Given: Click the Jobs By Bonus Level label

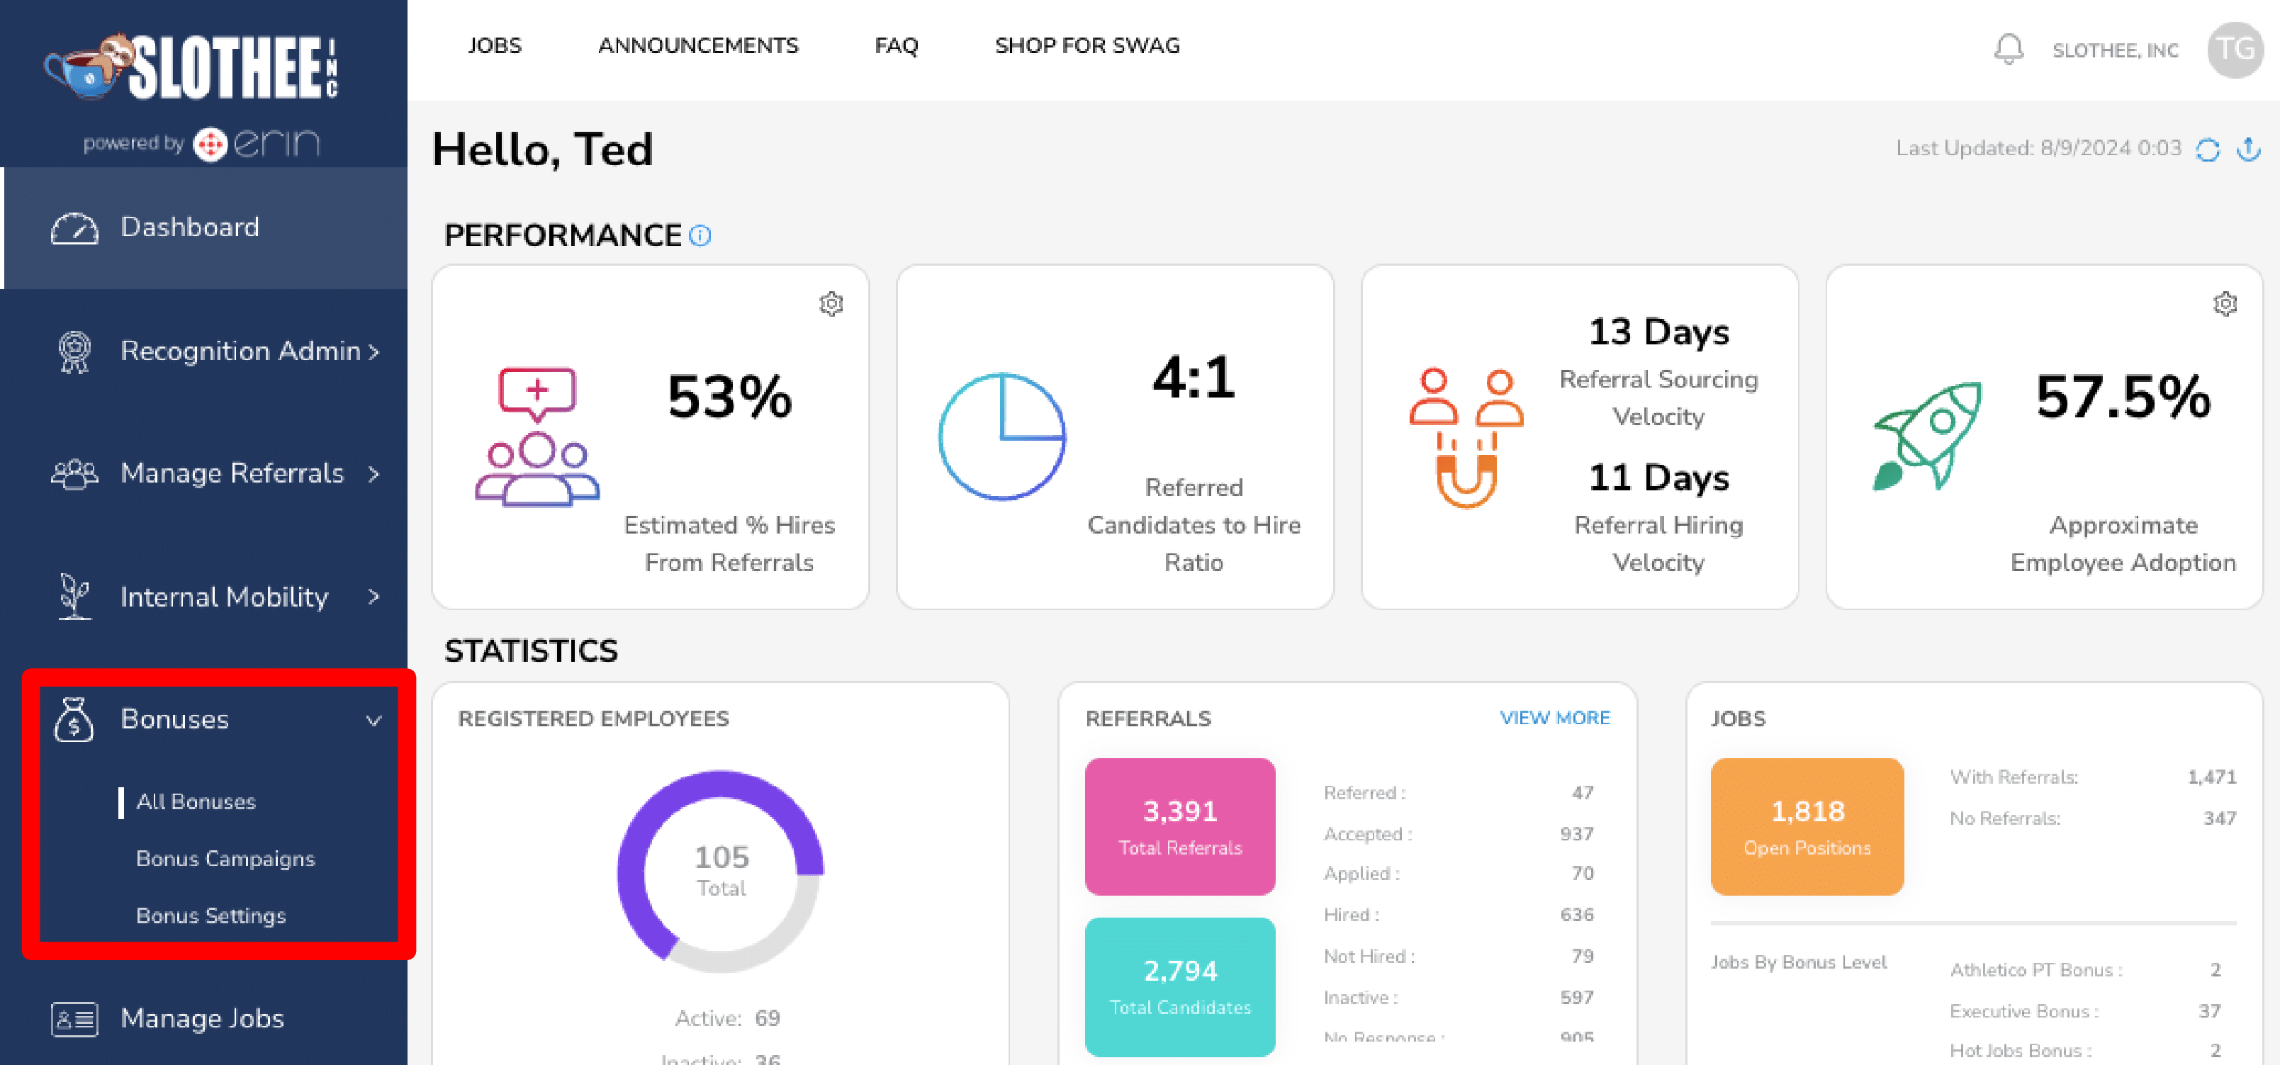Looking at the screenshot, I should coord(1797,962).
